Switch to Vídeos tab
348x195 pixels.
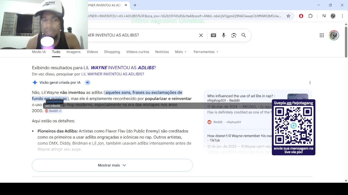pos(92,52)
